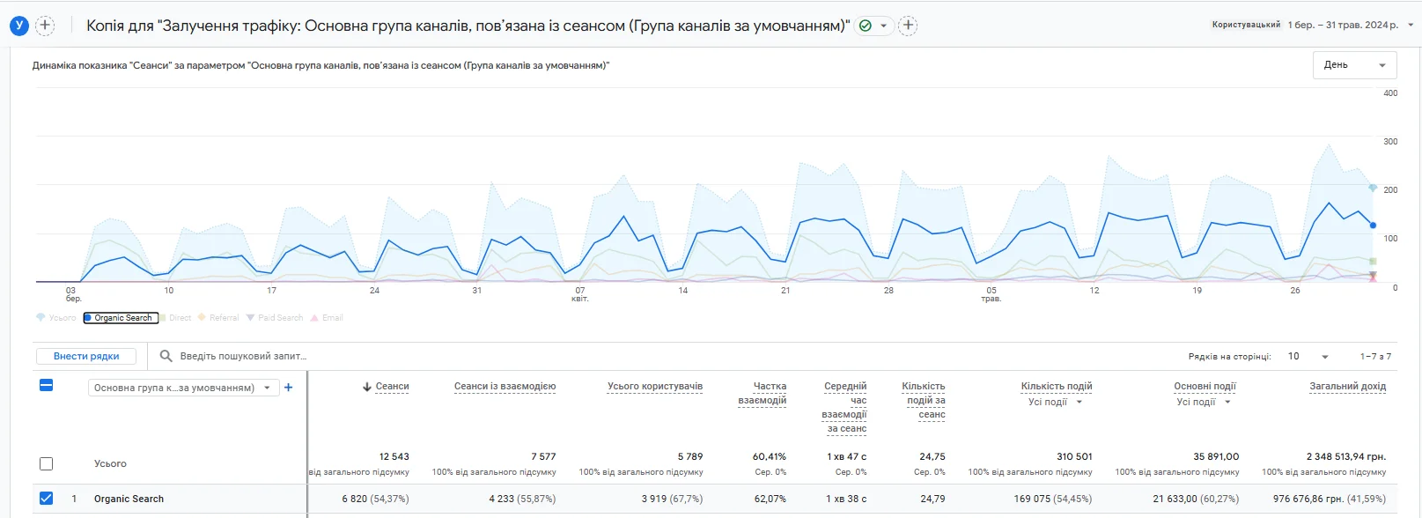Add a comparison with the plus icon beside 'У'
1422x518 pixels.
(45, 26)
